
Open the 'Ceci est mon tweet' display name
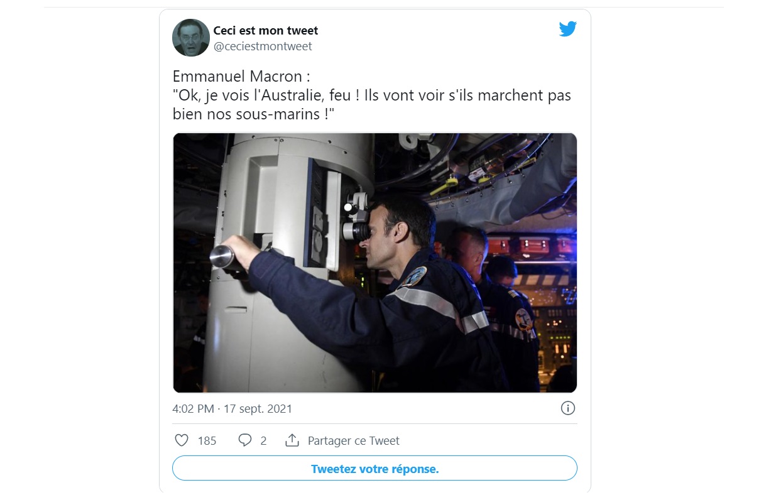266,30
